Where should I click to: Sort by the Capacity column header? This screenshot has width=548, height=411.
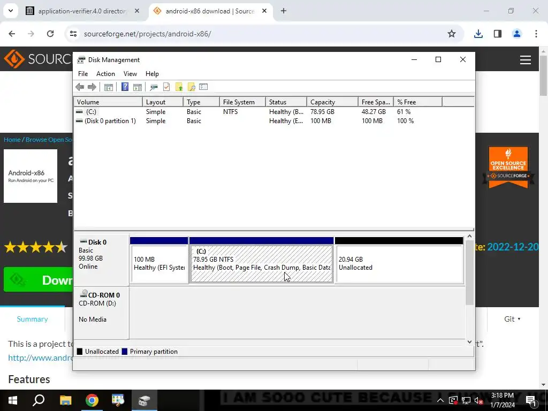pos(332,102)
